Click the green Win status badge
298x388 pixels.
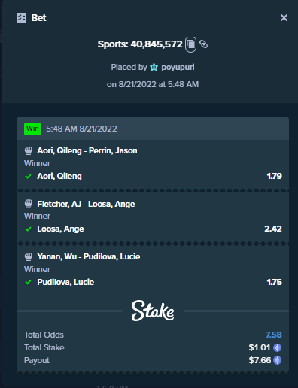(x=32, y=129)
